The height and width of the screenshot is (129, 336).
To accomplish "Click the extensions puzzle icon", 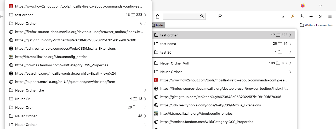I will (x=157, y=17).
